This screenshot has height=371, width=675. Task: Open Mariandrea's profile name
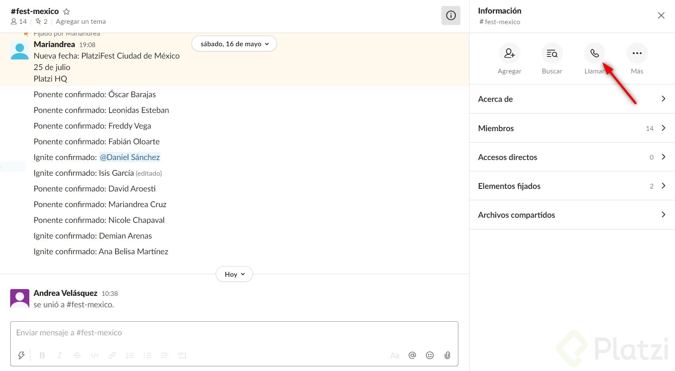pos(54,44)
